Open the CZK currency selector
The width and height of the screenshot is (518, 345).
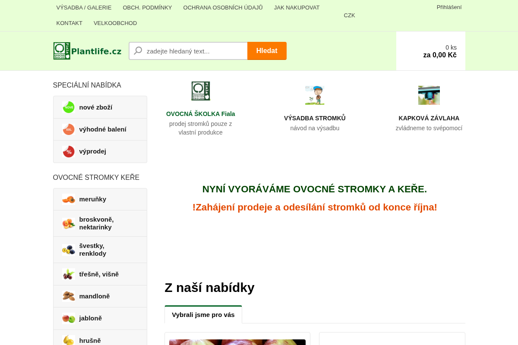350,16
